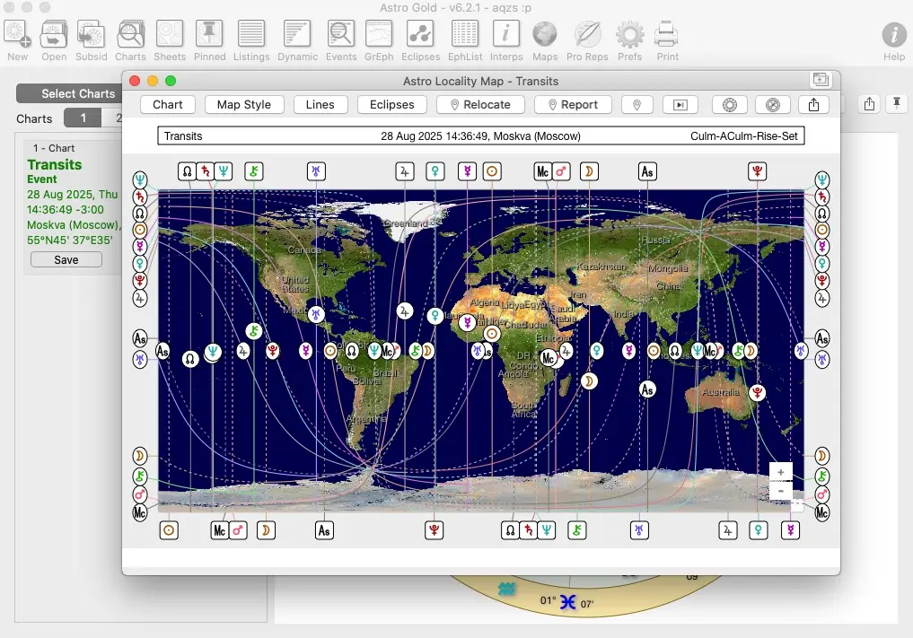Show the Pinned items icon
Viewport: 913px width, 638px height.
[x=209, y=40]
